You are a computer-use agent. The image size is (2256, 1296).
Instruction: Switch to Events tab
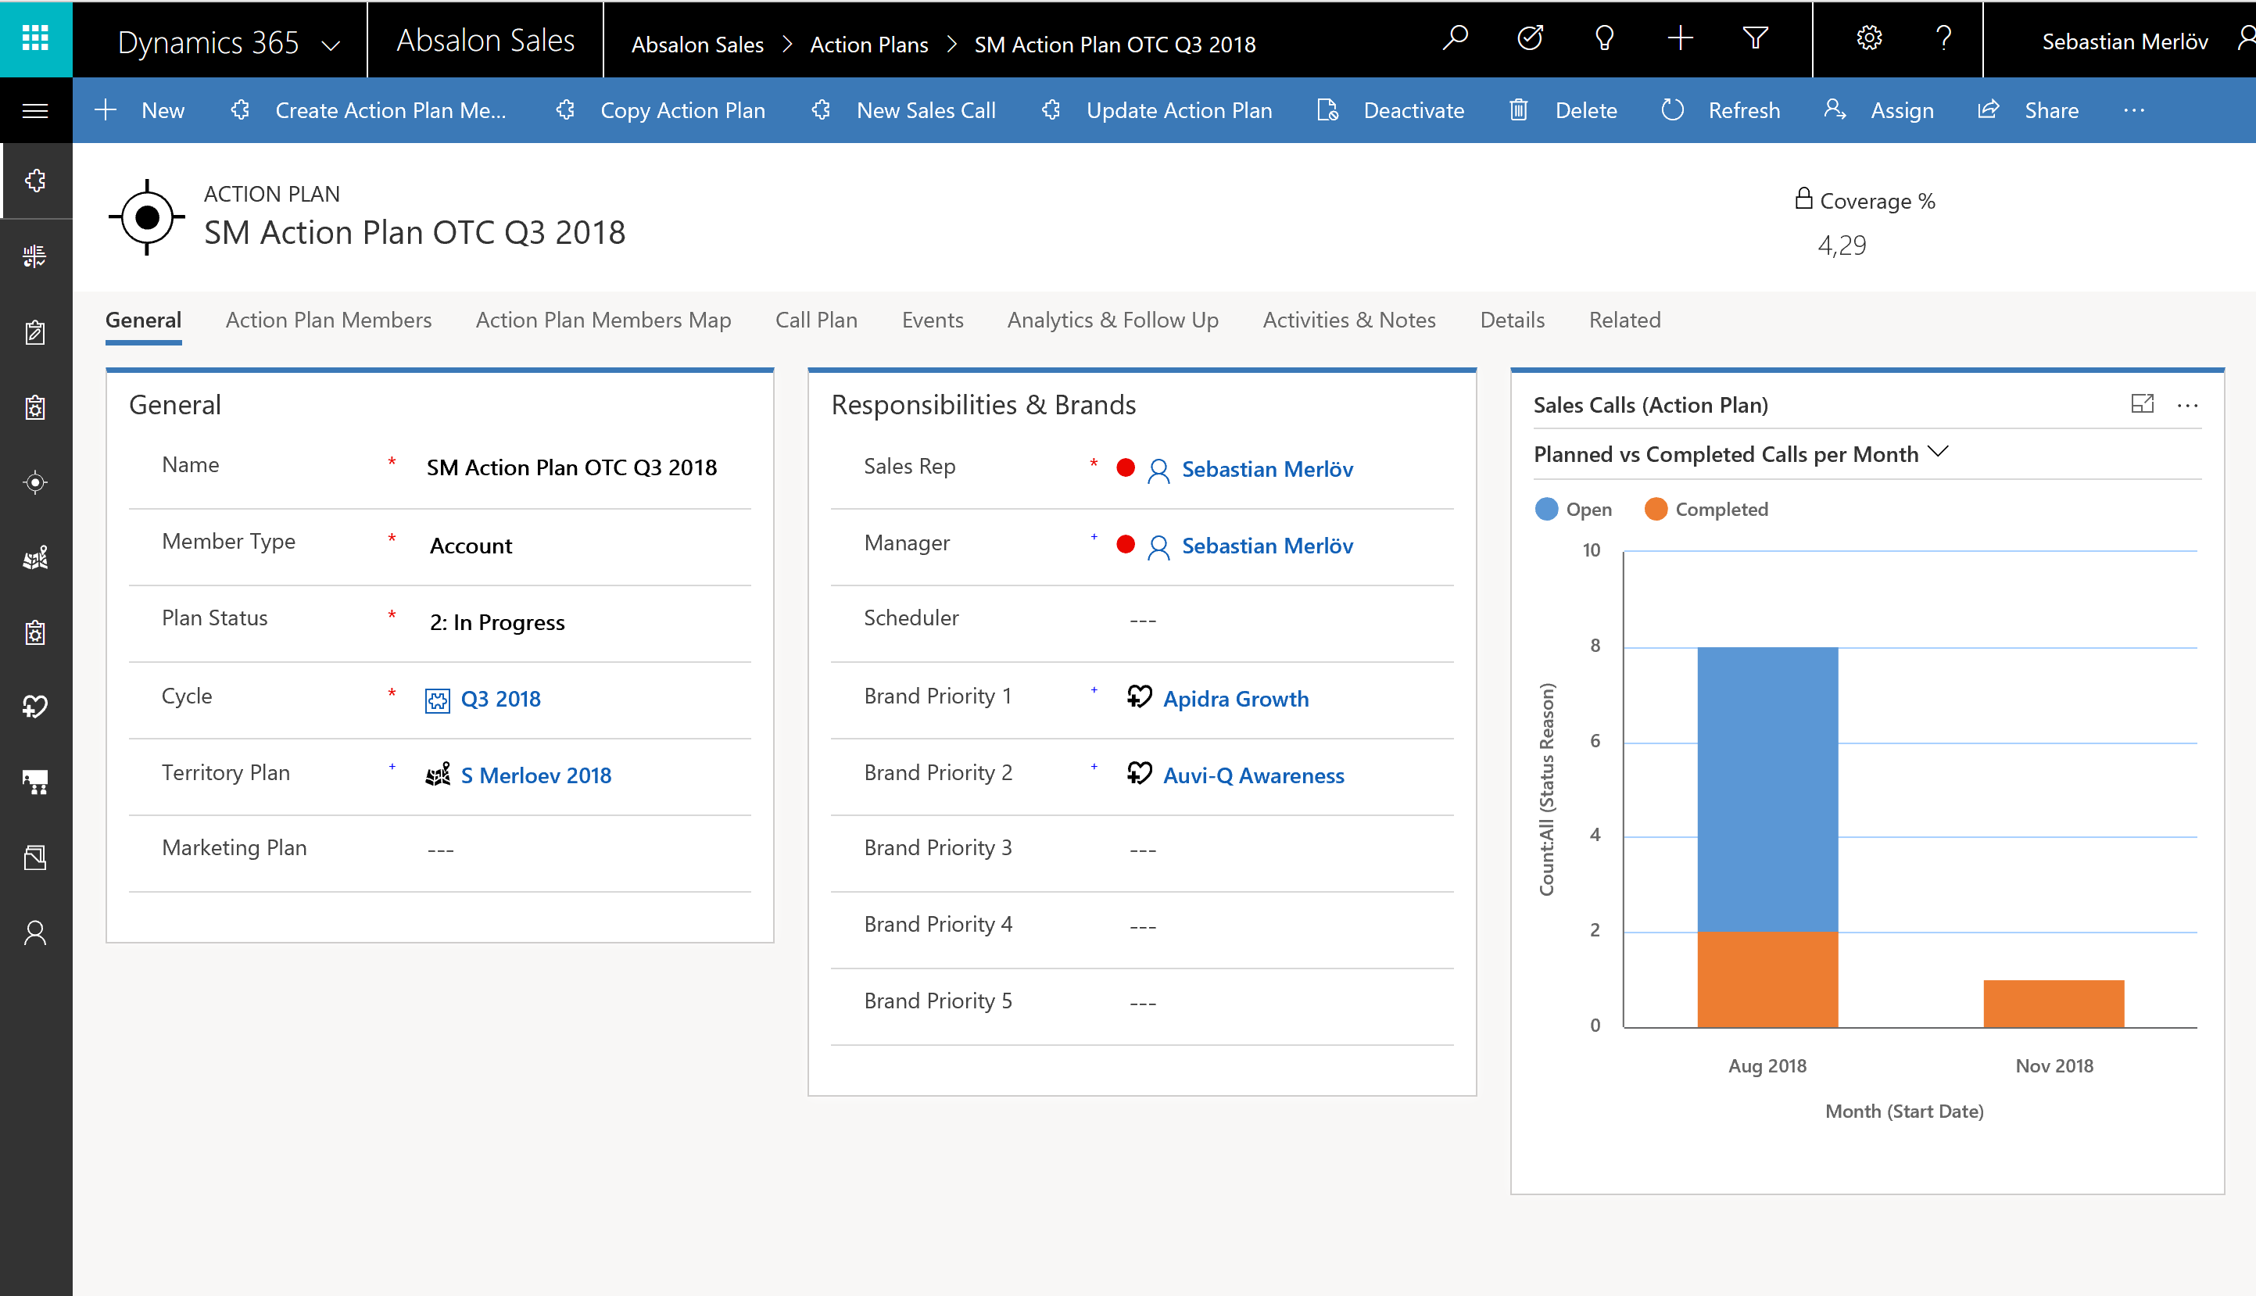coord(933,320)
